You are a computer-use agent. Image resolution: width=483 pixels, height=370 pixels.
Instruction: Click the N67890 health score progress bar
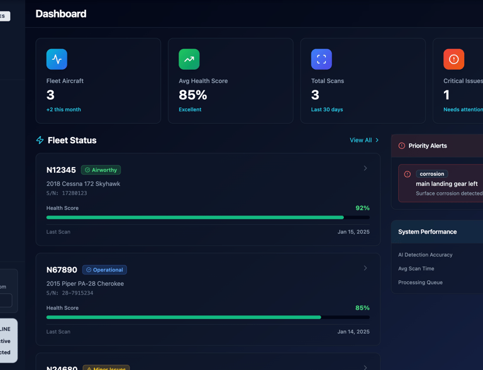(x=208, y=317)
